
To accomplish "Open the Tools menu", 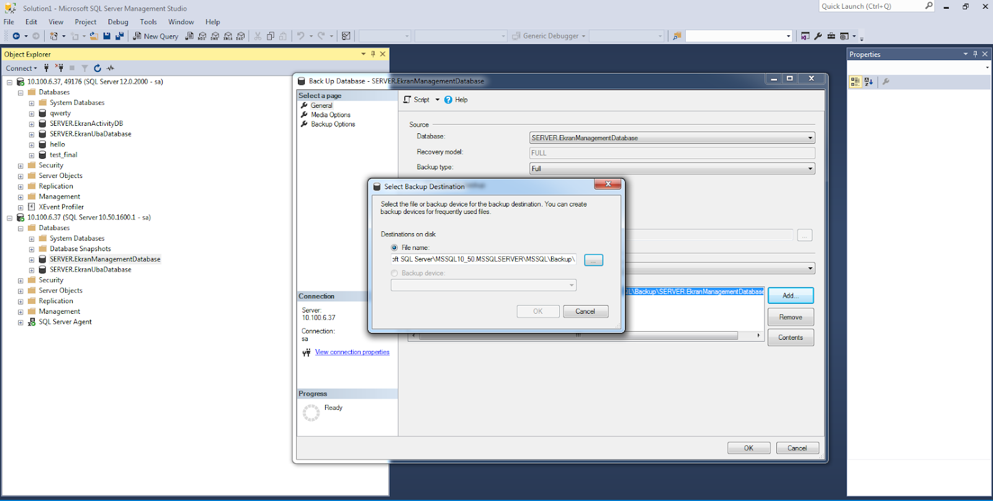I will [x=148, y=22].
